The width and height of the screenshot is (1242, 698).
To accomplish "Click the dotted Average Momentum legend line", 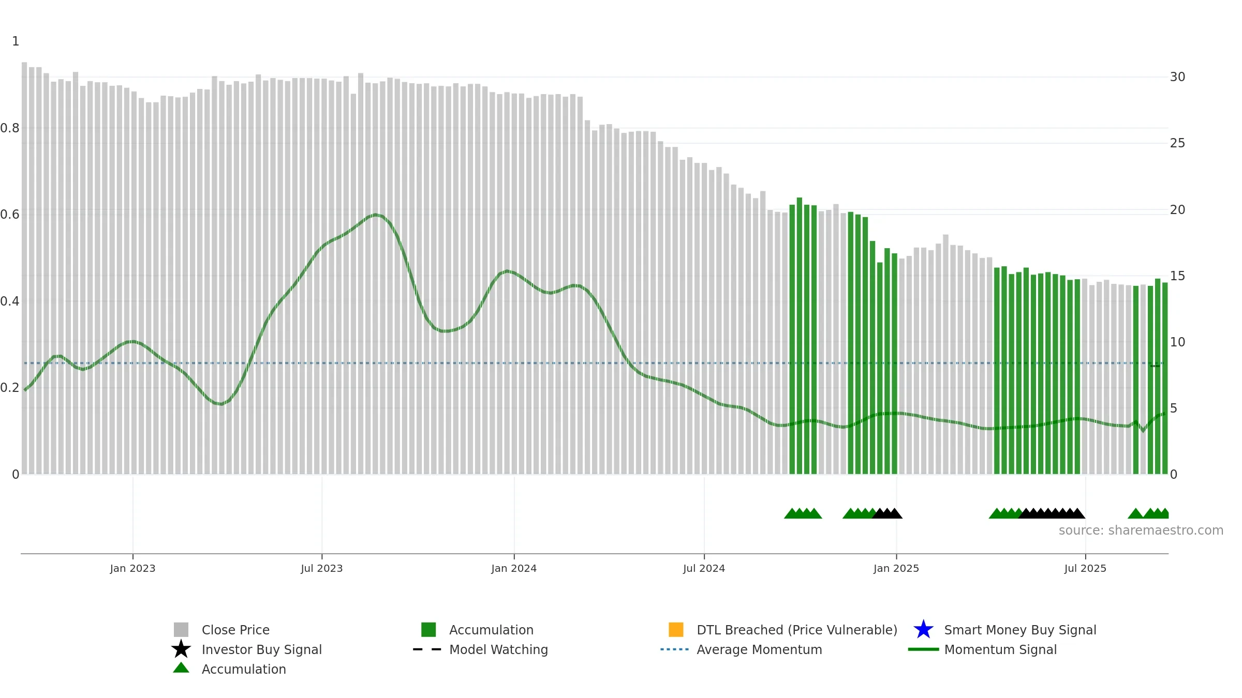I will click(674, 649).
